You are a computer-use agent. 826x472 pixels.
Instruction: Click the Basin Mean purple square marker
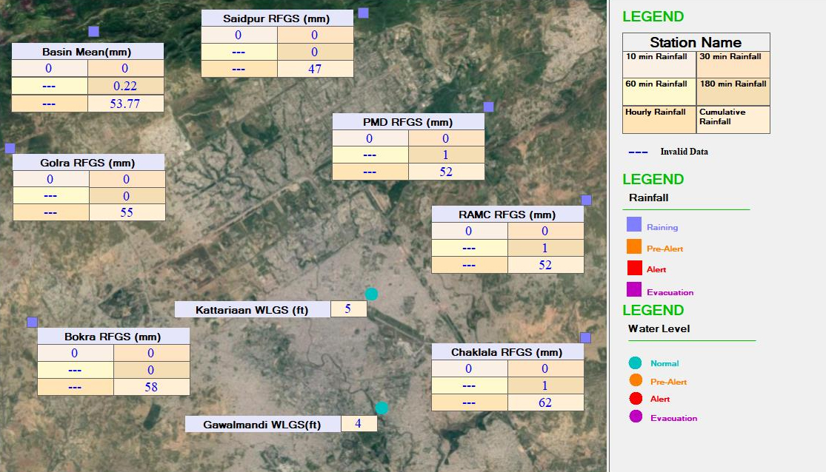tap(93, 31)
